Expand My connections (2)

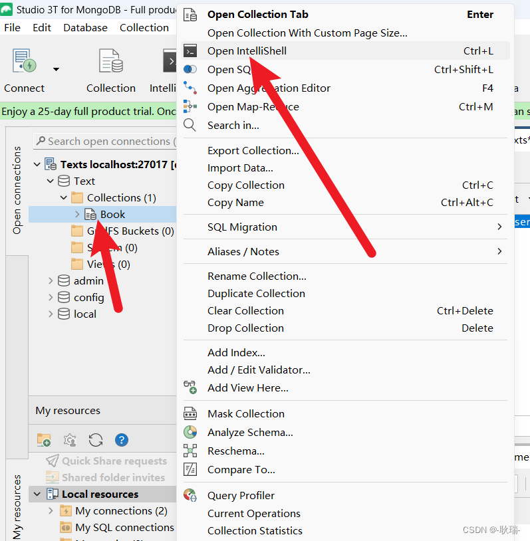51,510
